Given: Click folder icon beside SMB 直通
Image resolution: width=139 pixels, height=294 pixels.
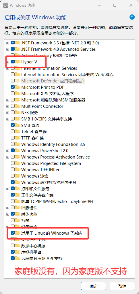Looking at the screenshot, I should coord(17,125).
